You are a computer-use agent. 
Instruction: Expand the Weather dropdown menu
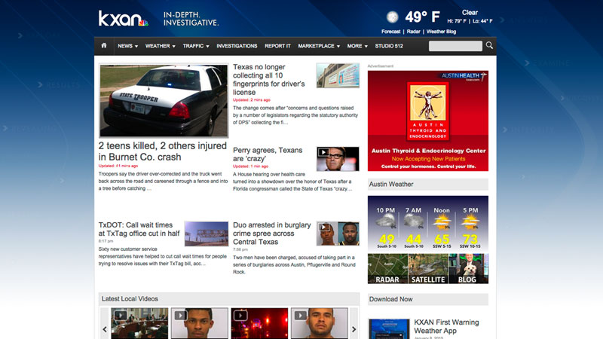[x=160, y=46]
